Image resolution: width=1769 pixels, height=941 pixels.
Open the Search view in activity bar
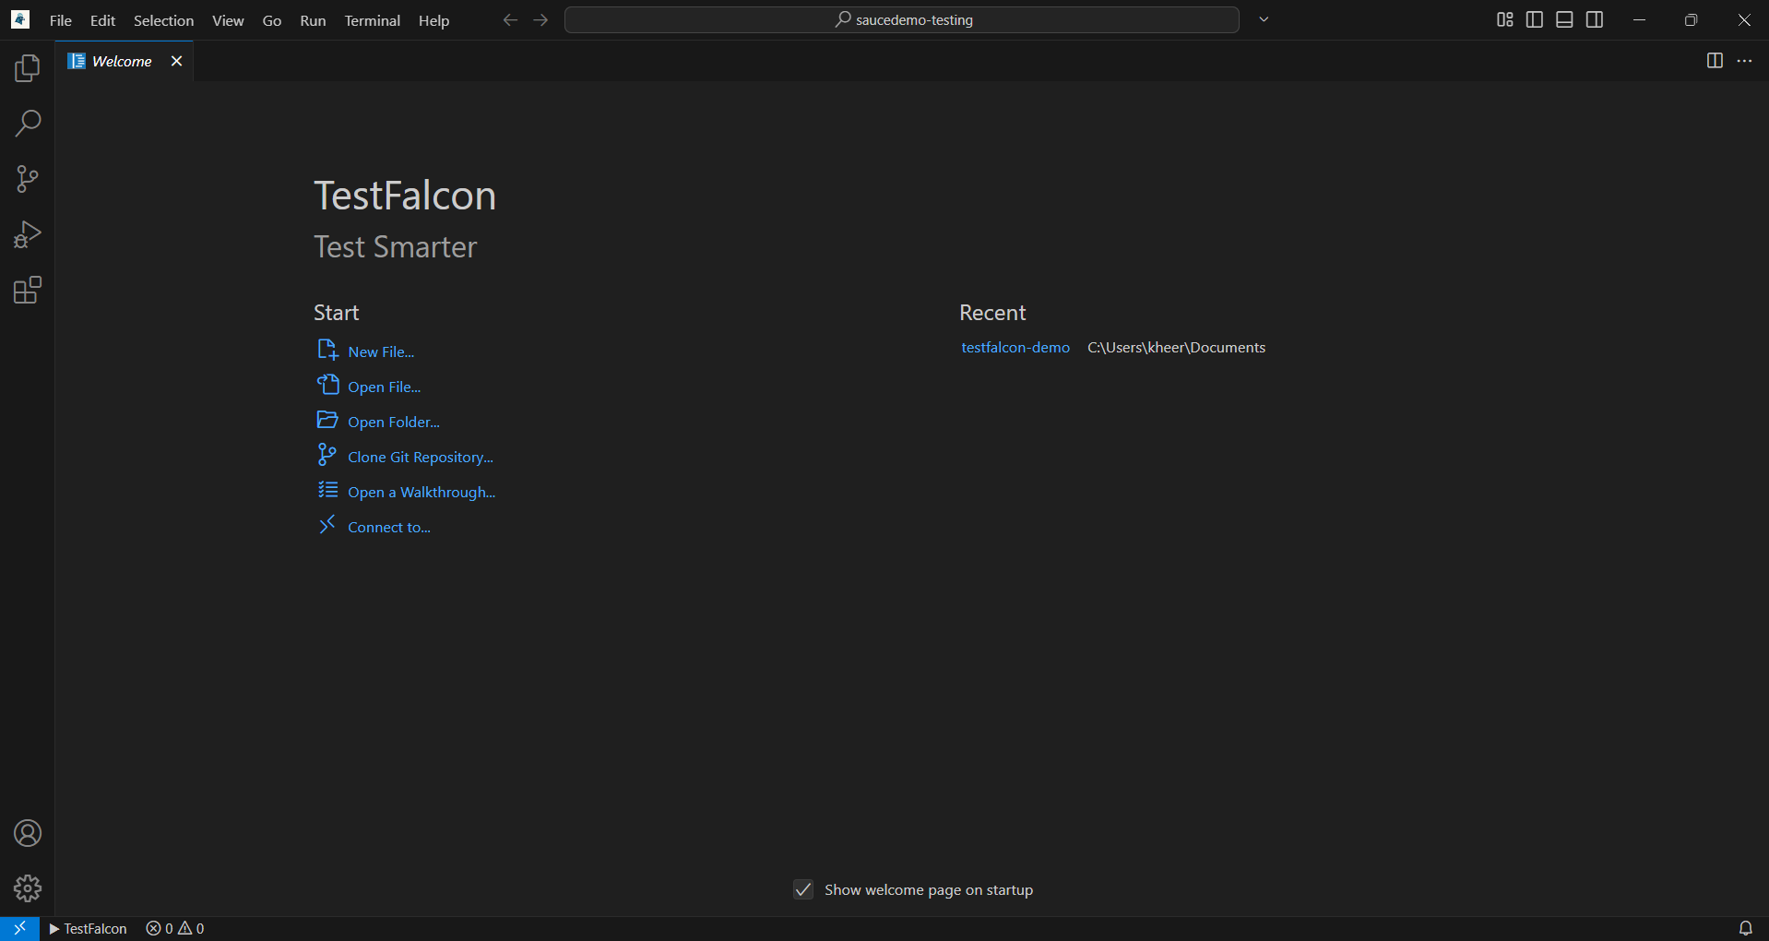pos(28,123)
